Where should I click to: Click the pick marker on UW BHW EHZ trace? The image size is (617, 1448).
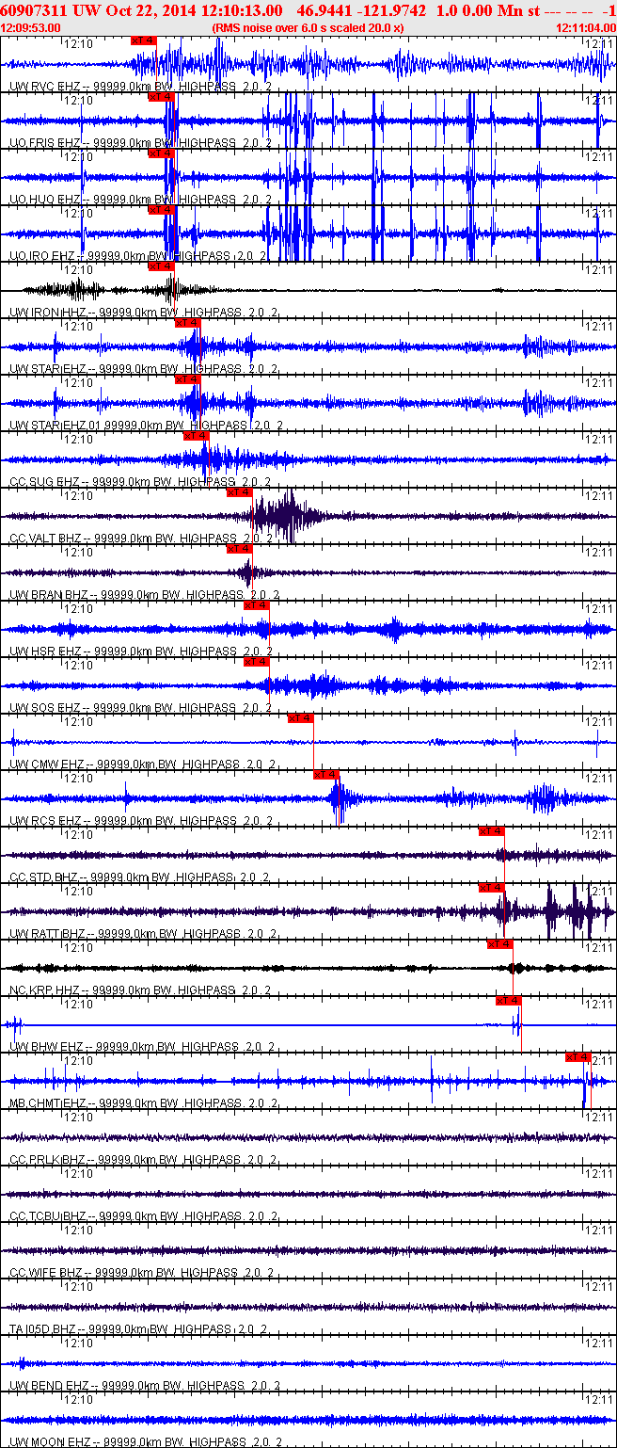pyautogui.click(x=509, y=1001)
